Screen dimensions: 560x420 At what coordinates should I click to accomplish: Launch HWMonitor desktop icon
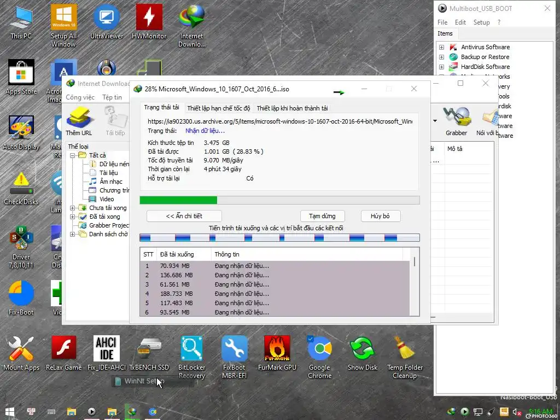coord(149,22)
